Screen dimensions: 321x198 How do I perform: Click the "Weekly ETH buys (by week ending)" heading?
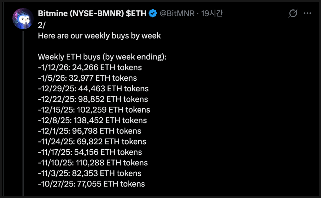coord(102,57)
